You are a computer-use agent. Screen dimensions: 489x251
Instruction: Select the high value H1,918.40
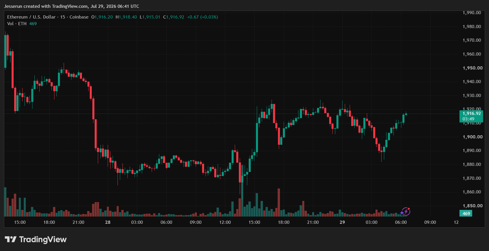[127, 17]
